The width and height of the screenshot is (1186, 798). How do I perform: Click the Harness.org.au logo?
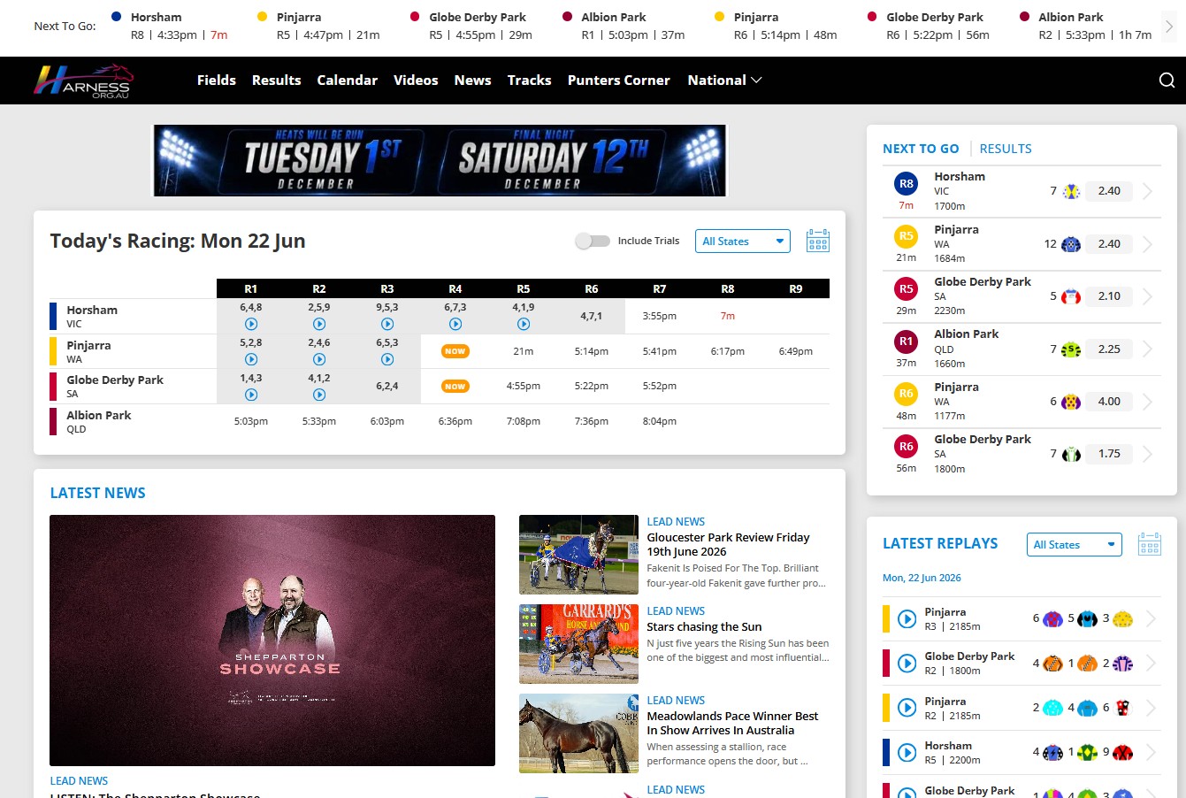click(x=83, y=81)
